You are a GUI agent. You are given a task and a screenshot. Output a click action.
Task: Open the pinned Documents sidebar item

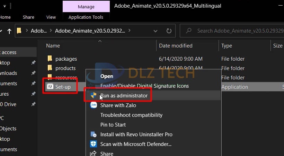[8, 84]
